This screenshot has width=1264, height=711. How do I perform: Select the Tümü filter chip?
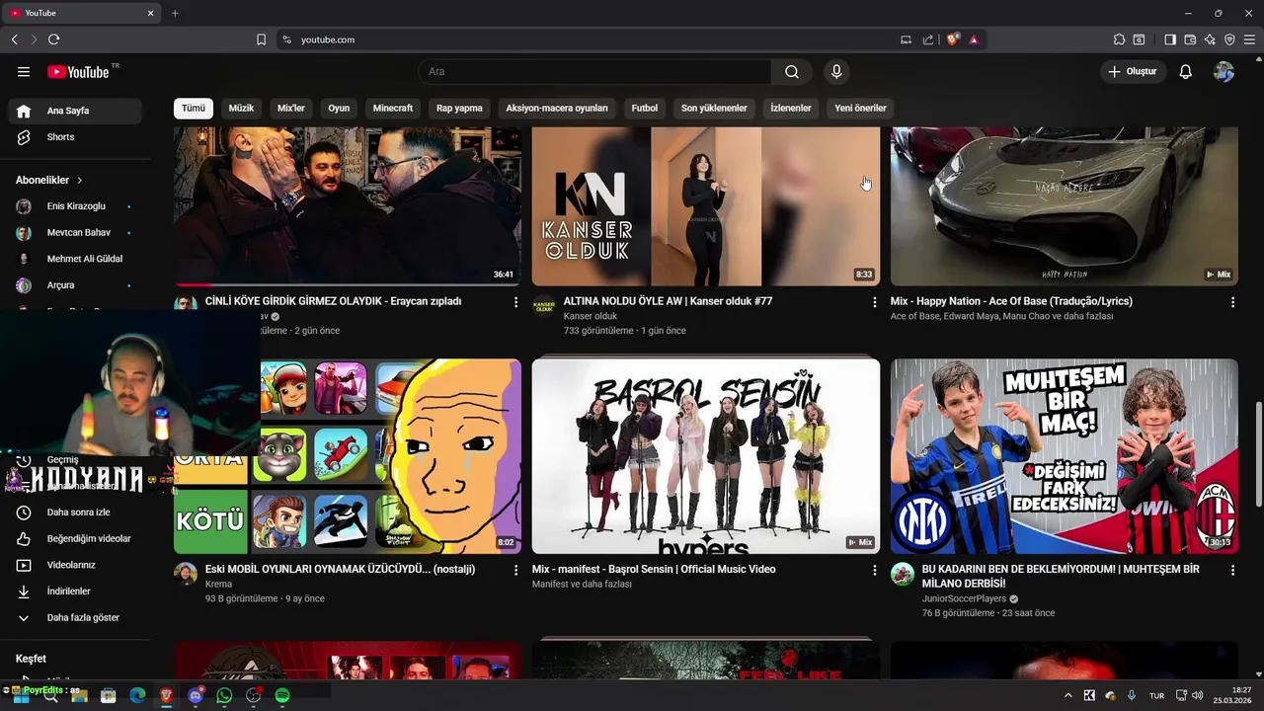point(194,108)
